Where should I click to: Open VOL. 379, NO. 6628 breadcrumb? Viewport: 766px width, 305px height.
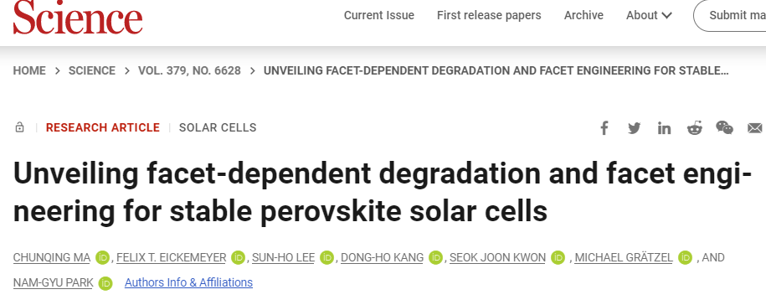pos(189,71)
